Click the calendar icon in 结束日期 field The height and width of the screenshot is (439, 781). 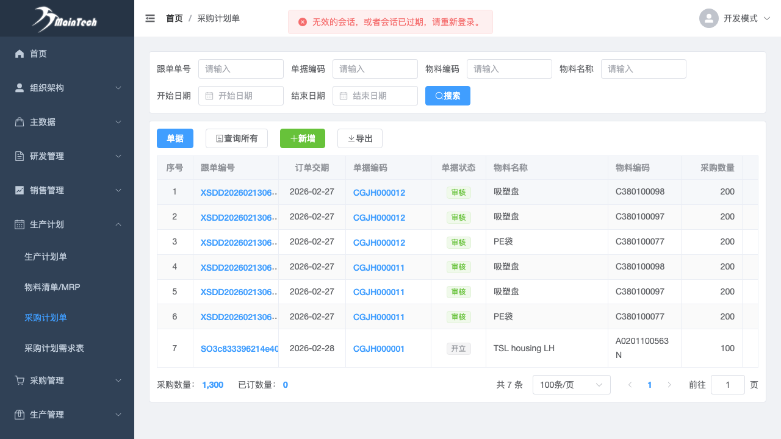pos(344,96)
